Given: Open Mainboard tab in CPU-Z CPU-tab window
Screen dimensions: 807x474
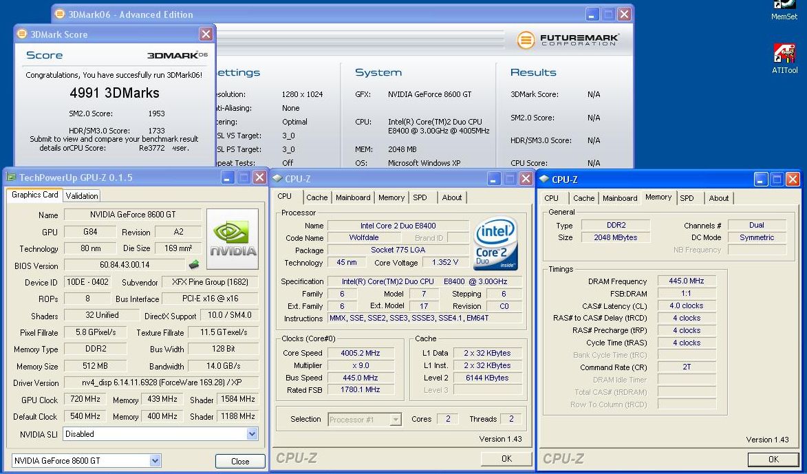Looking at the screenshot, I should tap(353, 197).
